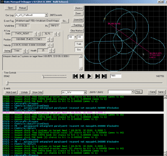The width and height of the screenshot is (167, 156).
Task: Click the Facing button
Action: (7, 51)
